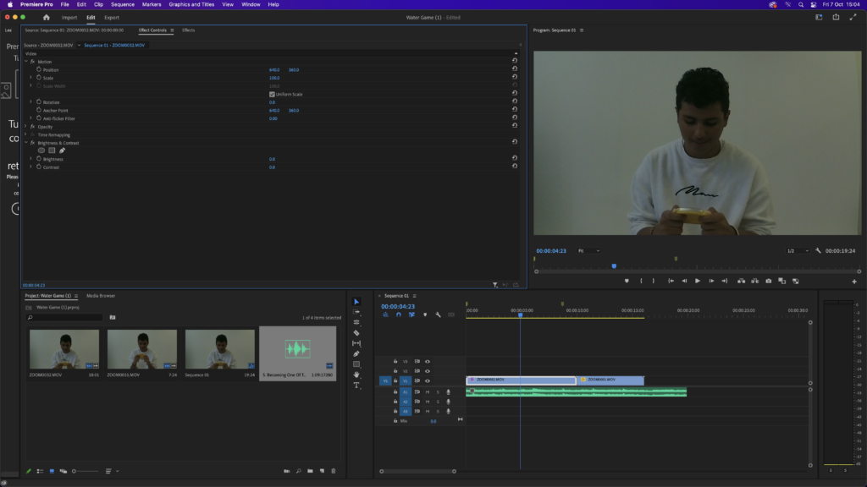Mute audio track A1
The image size is (867, 487).
[x=428, y=392]
